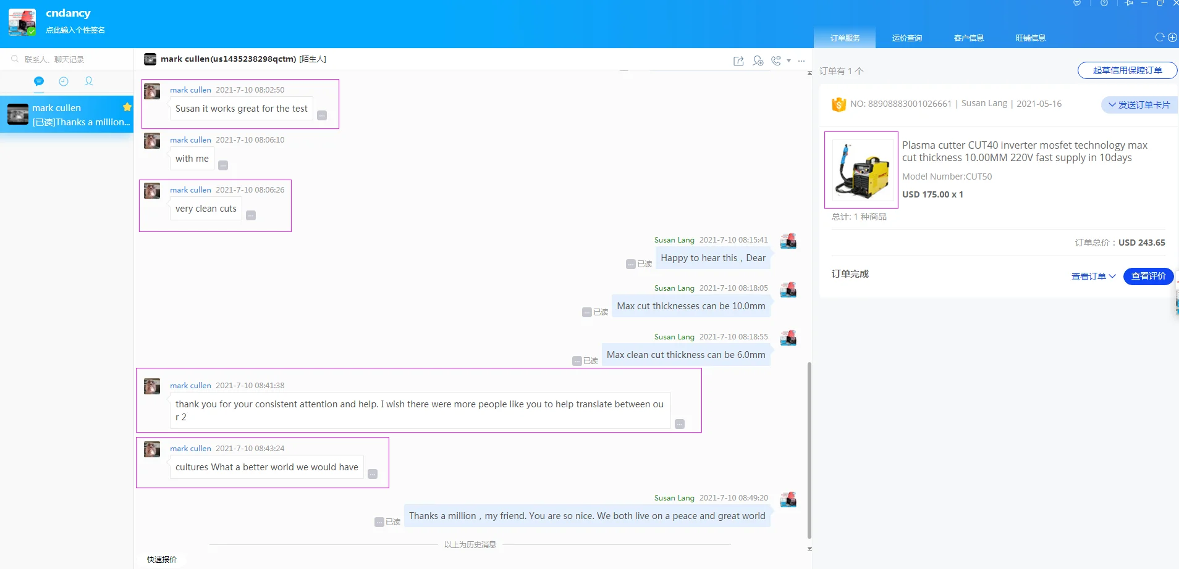The image size is (1179, 569).
Task: Click the add-contact chat icon in chat header
Action: [x=758, y=60]
